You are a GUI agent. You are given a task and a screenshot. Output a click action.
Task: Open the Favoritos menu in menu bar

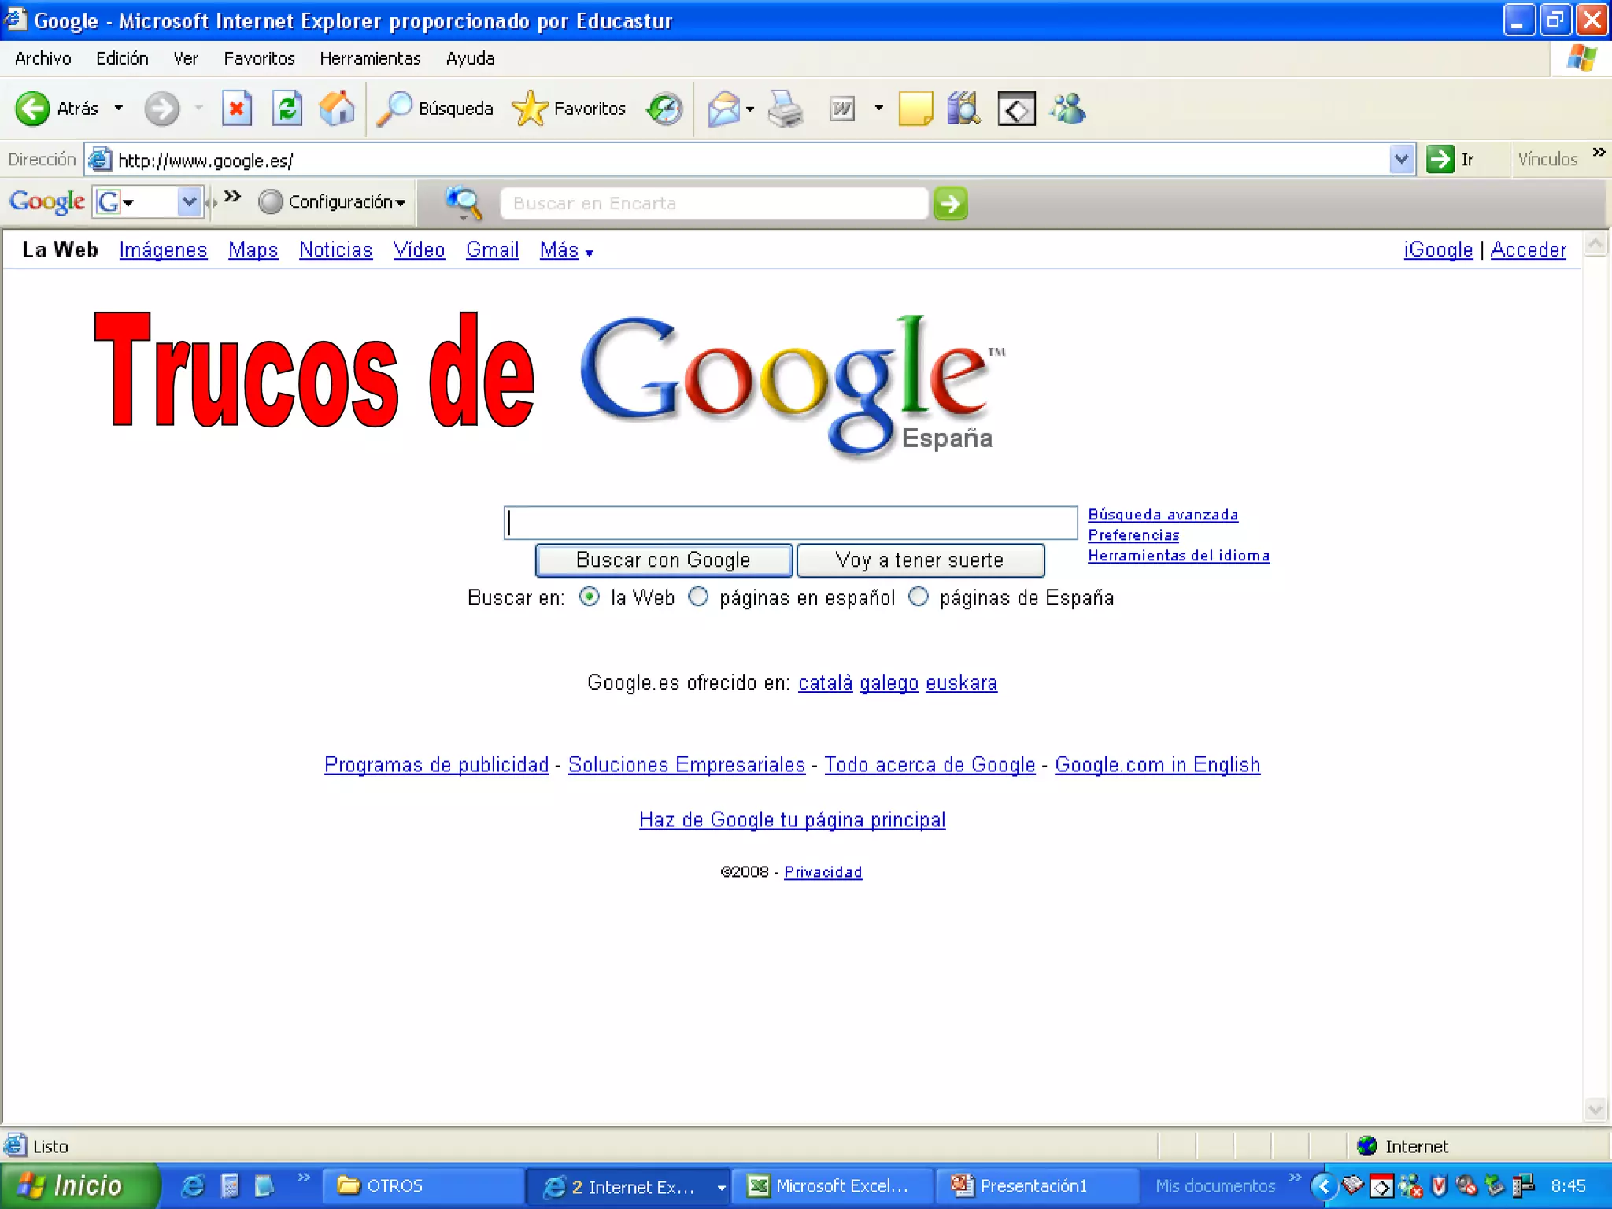tap(259, 58)
